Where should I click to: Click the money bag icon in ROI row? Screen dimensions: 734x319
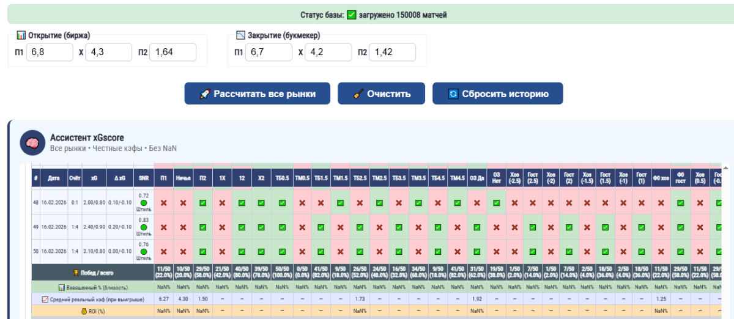click(x=84, y=310)
